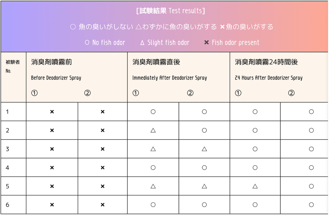Click subject number 3 in the No. column
Viewport: 329px width, 215px height.
(x=8, y=149)
